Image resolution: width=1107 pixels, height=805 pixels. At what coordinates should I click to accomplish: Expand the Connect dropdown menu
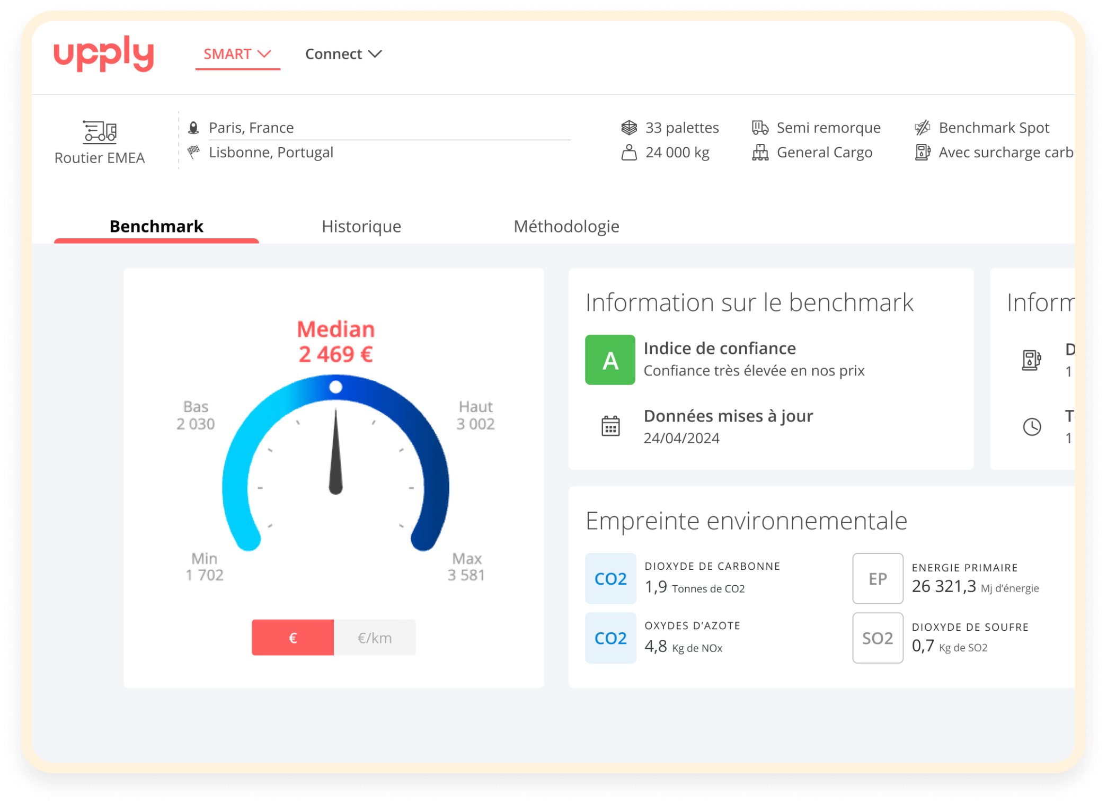pos(343,54)
